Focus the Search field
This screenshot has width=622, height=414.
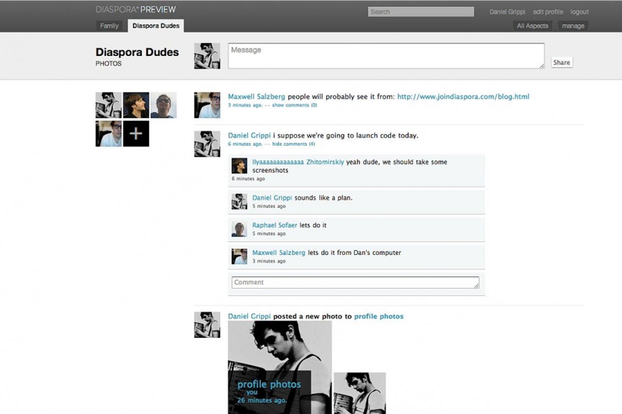[421, 12]
